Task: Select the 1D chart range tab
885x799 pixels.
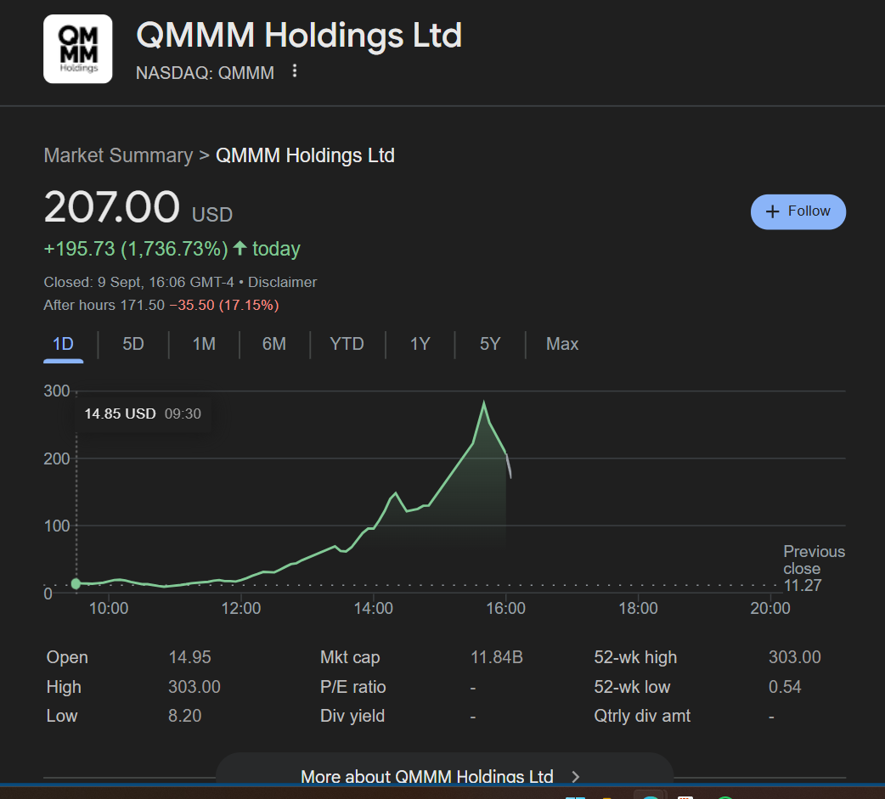Action: [x=63, y=344]
